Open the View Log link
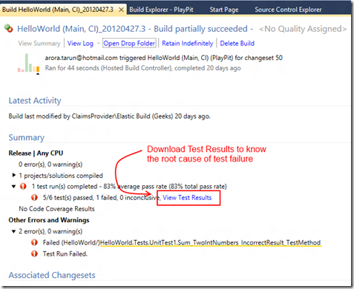Viewport: 354px width, 289px height. pos(80,44)
